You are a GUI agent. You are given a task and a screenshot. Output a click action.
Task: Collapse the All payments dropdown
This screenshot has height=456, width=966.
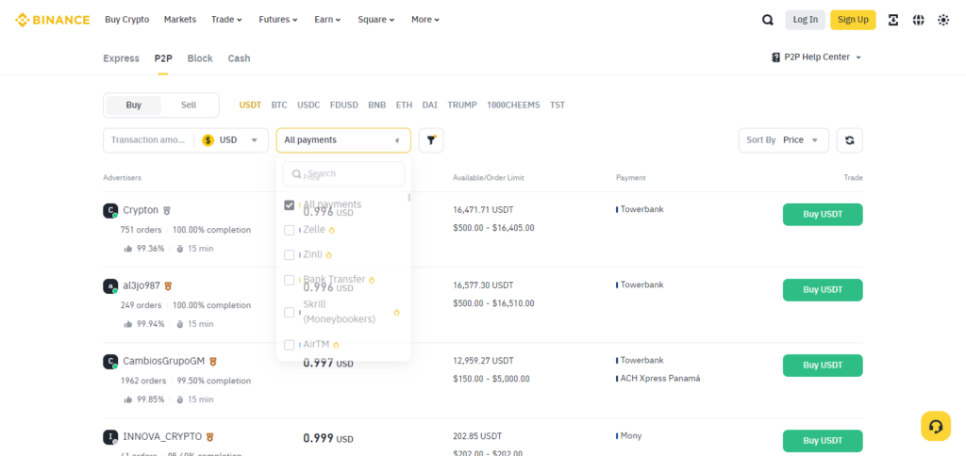pyautogui.click(x=343, y=140)
